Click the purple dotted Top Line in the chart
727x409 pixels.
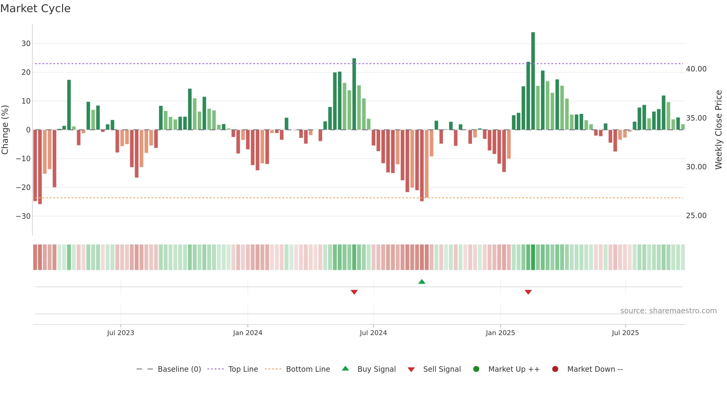click(359, 64)
